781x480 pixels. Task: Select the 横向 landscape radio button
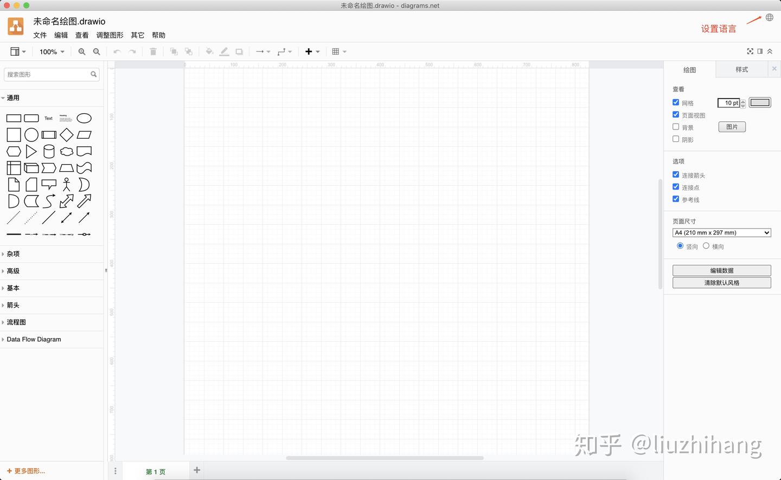coord(706,245)
